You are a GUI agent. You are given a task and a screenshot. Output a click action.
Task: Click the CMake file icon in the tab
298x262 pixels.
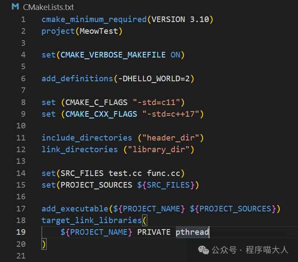16,7
